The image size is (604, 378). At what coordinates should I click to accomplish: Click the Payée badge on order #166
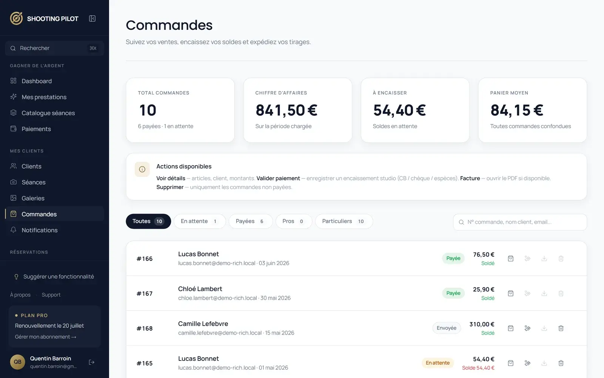453,259
